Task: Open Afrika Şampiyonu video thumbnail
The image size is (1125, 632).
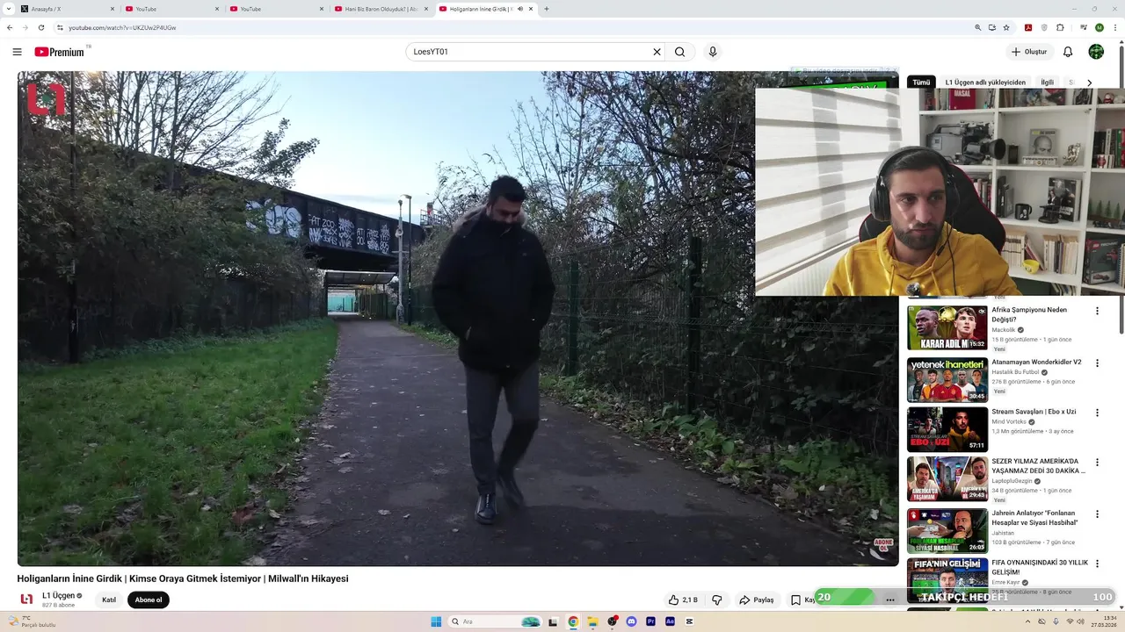Action: click(947, 327)
